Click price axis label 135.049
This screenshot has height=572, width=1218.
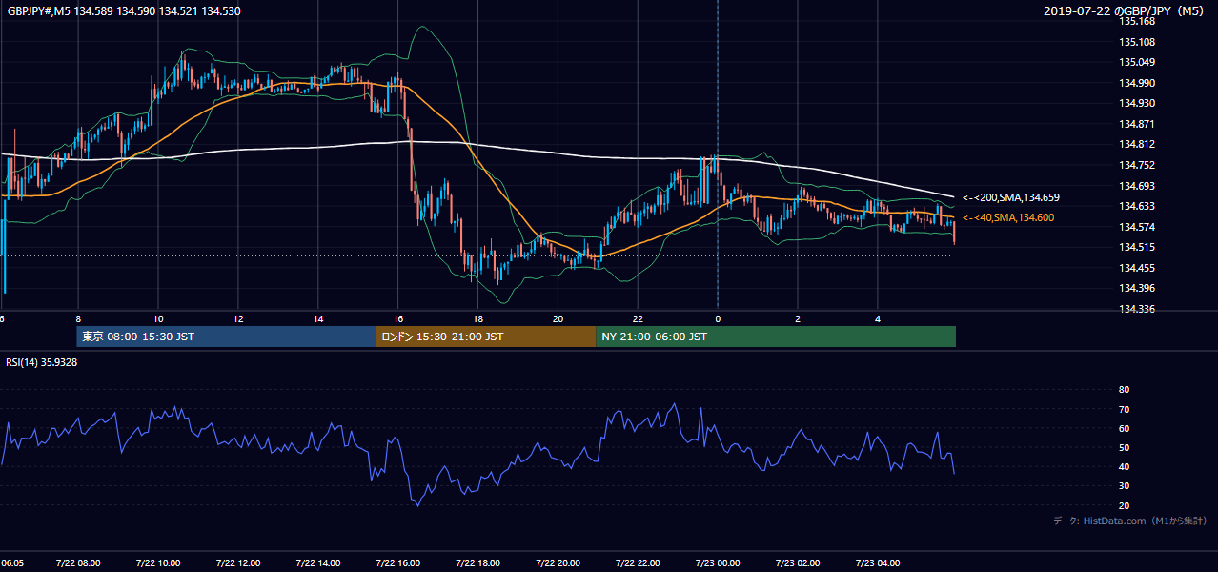(x=1137, y=62)
